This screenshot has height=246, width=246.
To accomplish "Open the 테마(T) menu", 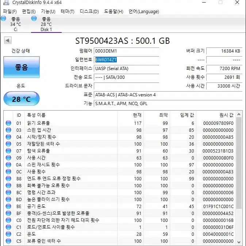I will (x=68, y=11).
